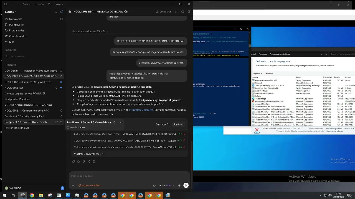Click the plus icon beside Nuevo chat
Screen dimensions: 355x199
coord(61,19)
